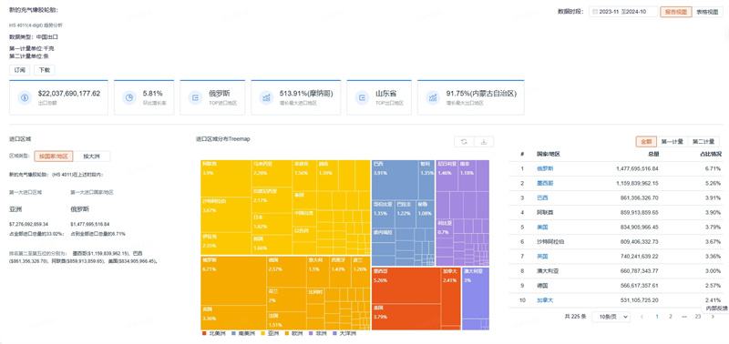Viewport: 729px width, 344px height.
Task: Switch to 表格视图 tab
Action: 708,12
